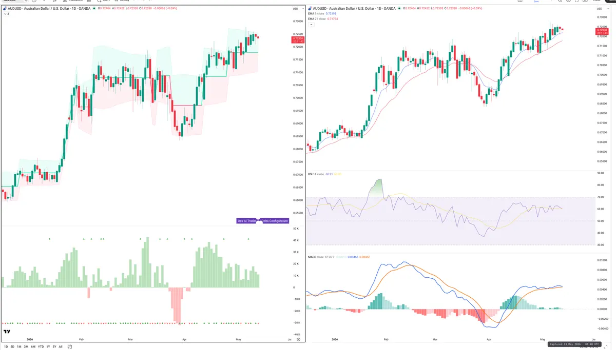Click Feb label on left chart time axis

[x=81, y=339]
